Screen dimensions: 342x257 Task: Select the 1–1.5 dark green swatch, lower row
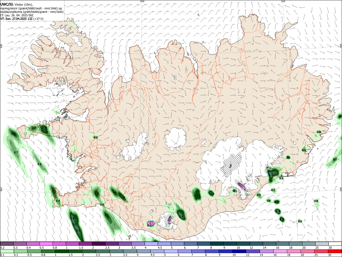(x=62, y=251)
